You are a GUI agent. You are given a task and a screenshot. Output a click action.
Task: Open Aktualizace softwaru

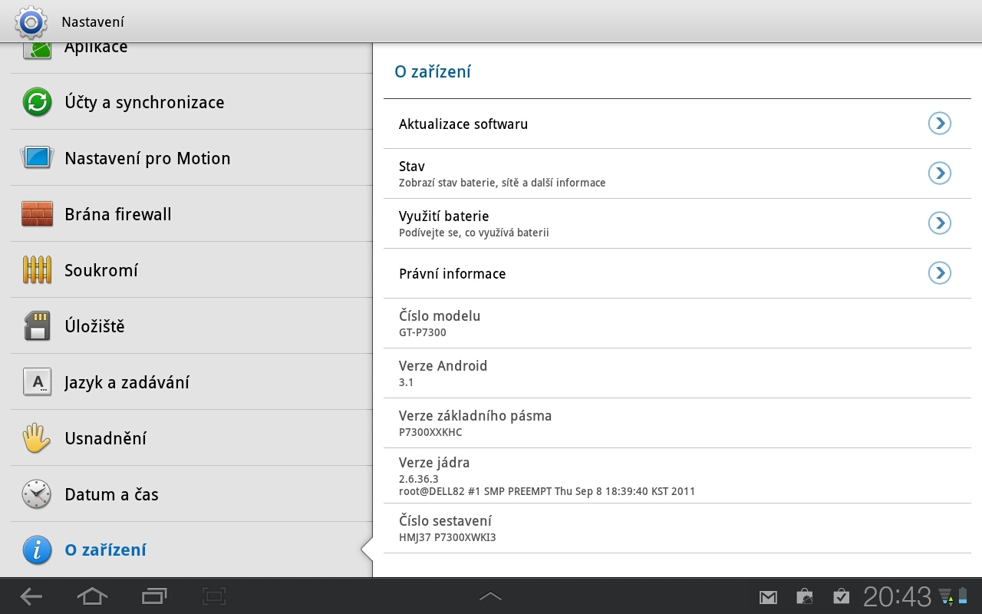[463, 124]
